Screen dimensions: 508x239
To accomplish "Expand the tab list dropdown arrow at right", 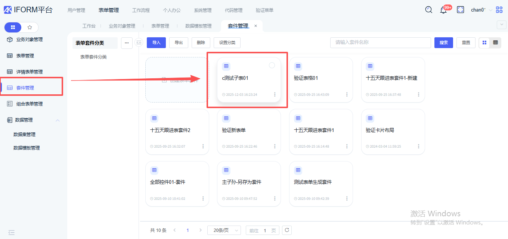I will coord(501,25).
